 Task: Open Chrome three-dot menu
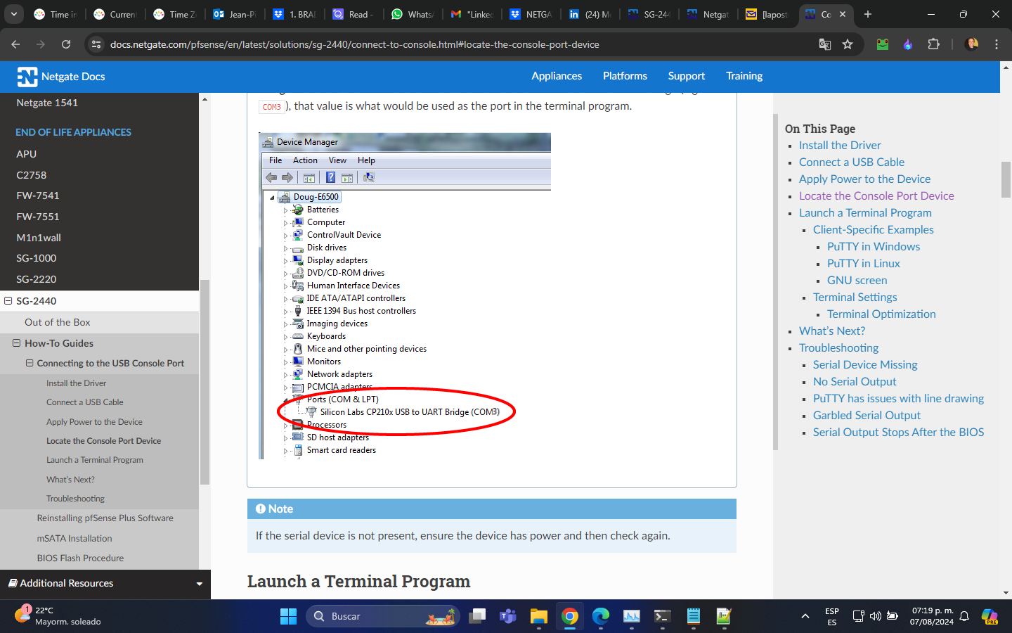click(x=997, y=44)
